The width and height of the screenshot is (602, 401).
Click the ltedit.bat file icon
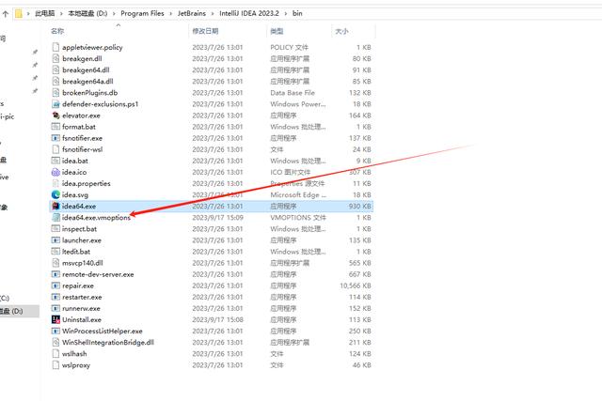point(55,252)
